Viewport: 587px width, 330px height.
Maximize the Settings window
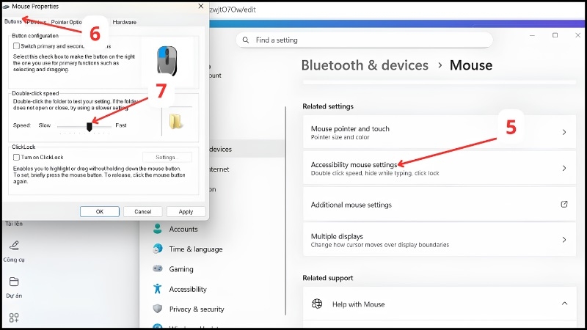[x=555, y=35]
